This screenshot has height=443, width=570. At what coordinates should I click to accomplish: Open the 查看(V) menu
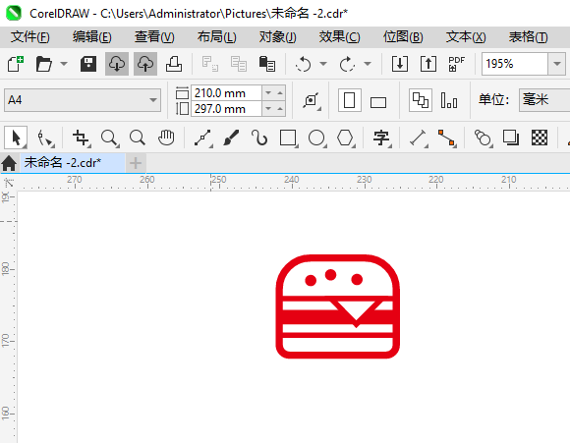154,37
